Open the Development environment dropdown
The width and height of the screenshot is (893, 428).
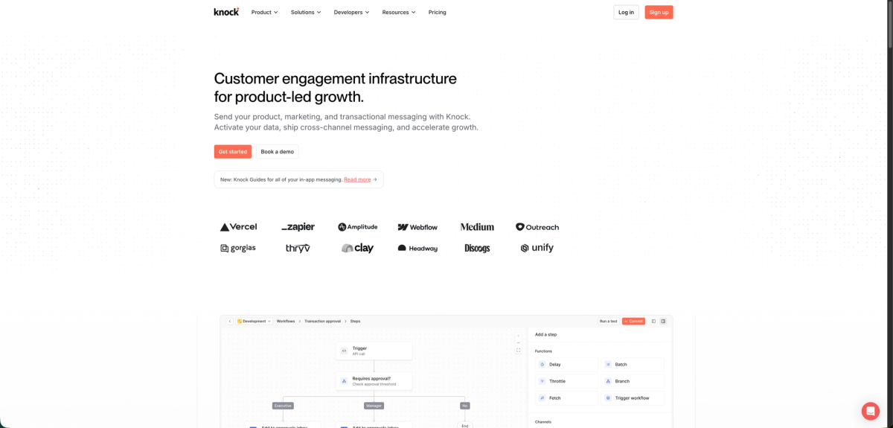(x=254, y=321)
